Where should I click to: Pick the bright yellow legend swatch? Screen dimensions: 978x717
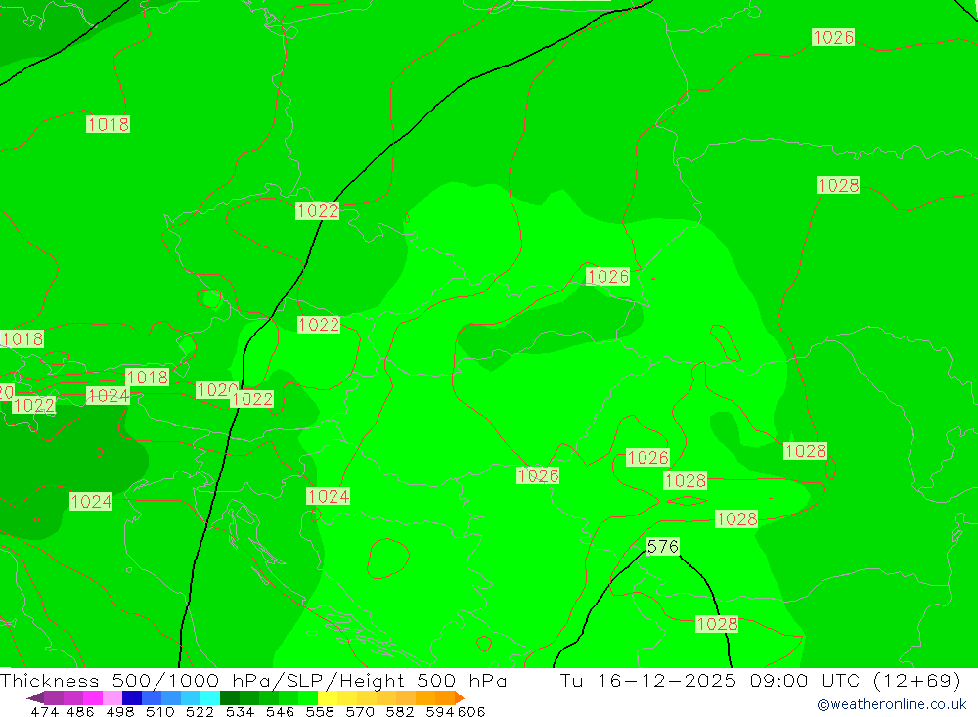(x=328, y=697)
